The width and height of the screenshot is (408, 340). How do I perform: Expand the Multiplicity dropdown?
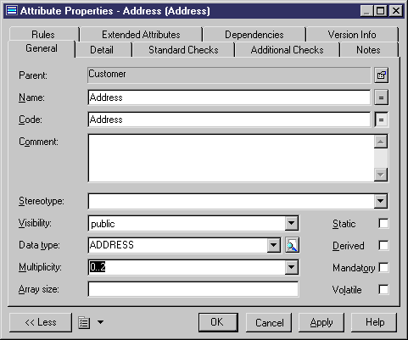tap(292, 267)
